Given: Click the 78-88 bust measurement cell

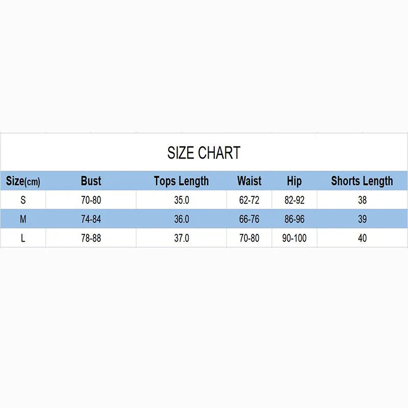Looking at the screenshot, I should click(91, 238).
